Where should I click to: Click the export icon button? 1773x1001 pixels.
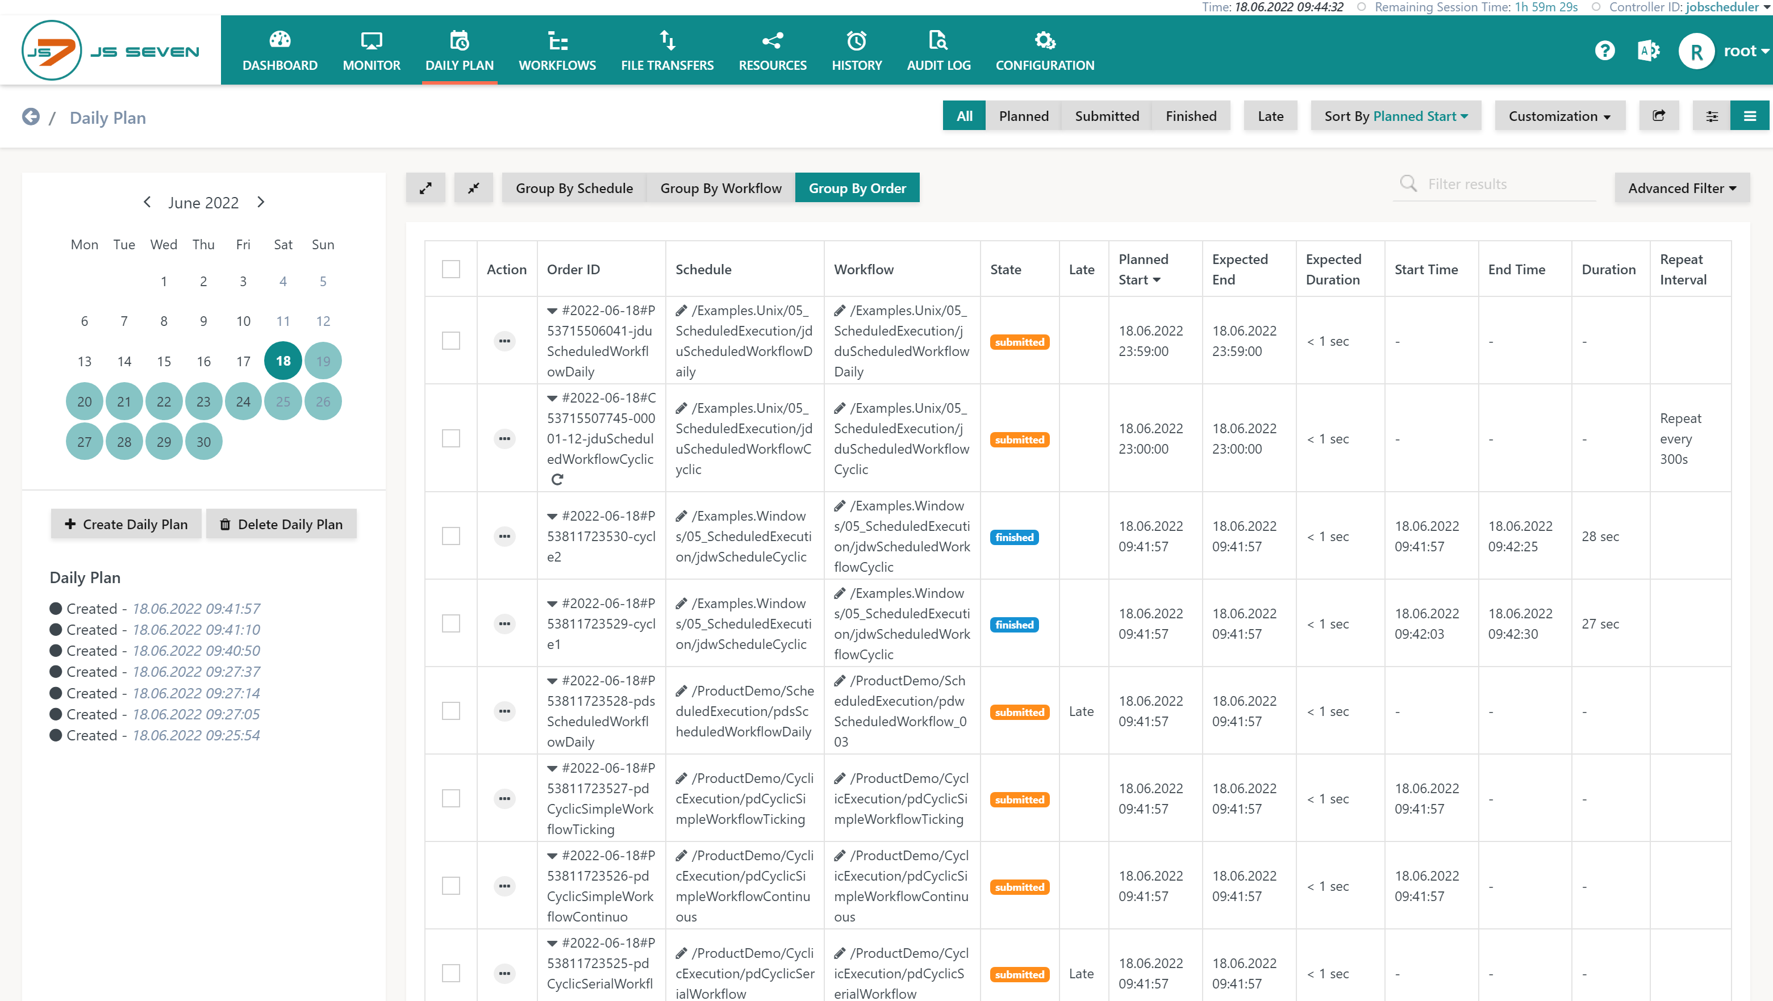point(1659,116)
